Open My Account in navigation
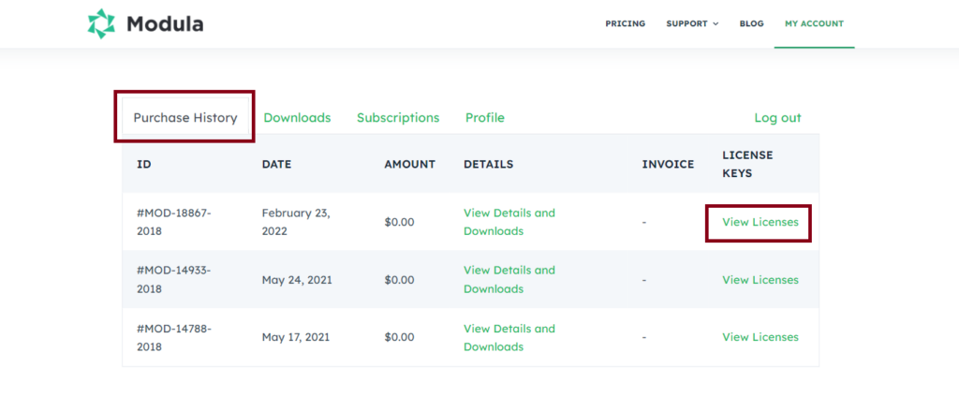Viewport: 959px width, 412px height. 814,24
